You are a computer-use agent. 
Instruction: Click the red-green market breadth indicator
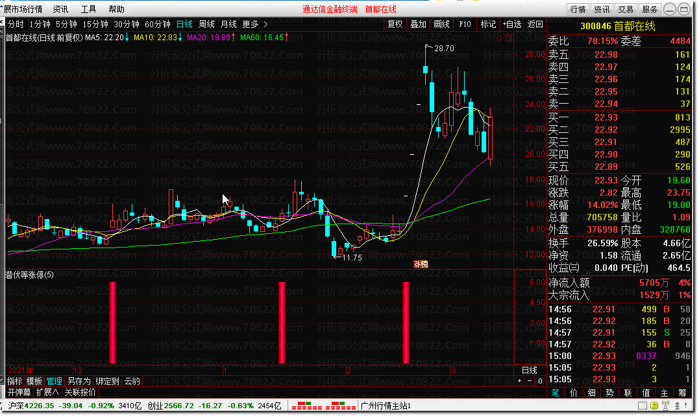(324, 406)
